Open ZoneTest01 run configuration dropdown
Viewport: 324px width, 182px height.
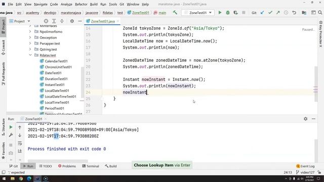[198, 13]
